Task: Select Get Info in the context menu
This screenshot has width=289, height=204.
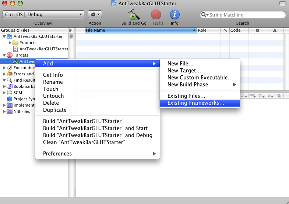Action: pos(53,75)
